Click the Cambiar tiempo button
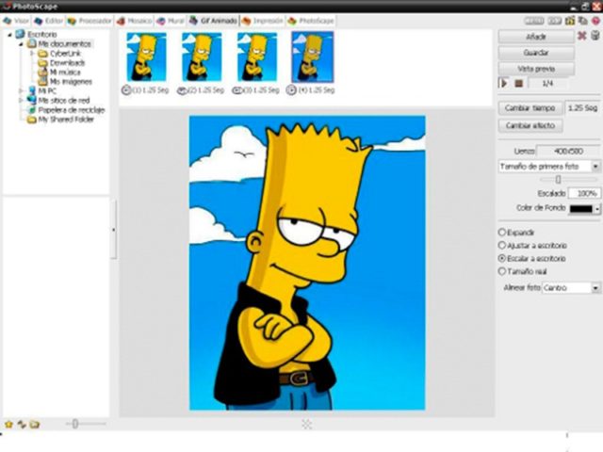Image resolution: width=603 pixels, height=452 pixels. point(530,108)
